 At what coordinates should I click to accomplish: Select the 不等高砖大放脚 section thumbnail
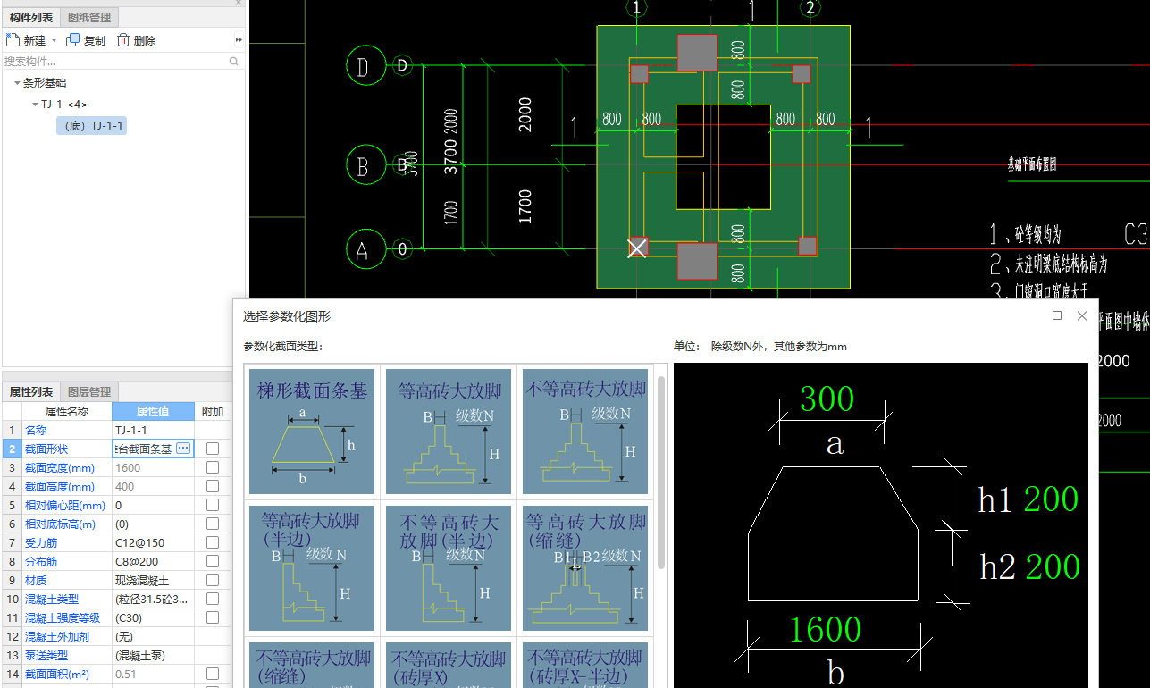pos(585,432)
